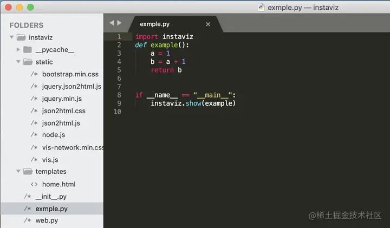Click file icon beside jquery.min.js

pyautogui.click(x=34, y=99)
